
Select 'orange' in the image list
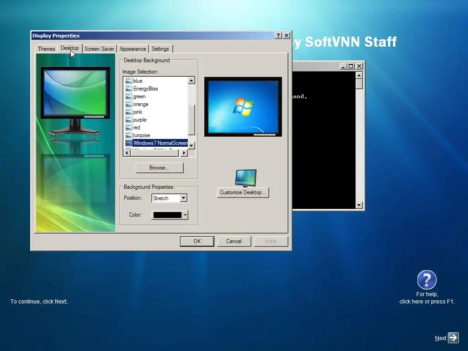click(x=141, y=104)
